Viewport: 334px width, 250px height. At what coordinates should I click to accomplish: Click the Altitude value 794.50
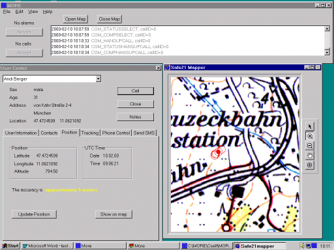[52, 171]
